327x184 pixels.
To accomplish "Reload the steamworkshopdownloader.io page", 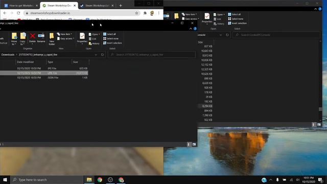I will pyautogui.click(x=18, y=13).
